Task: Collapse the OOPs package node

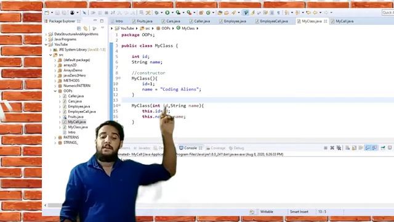Action: [x=55, y=91]
